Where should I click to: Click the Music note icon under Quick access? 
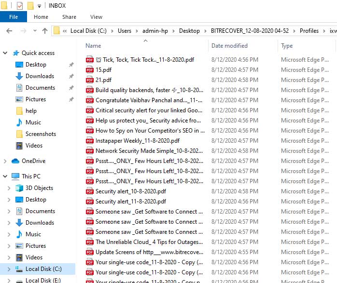pyautogui.click(x=19, y=122)
